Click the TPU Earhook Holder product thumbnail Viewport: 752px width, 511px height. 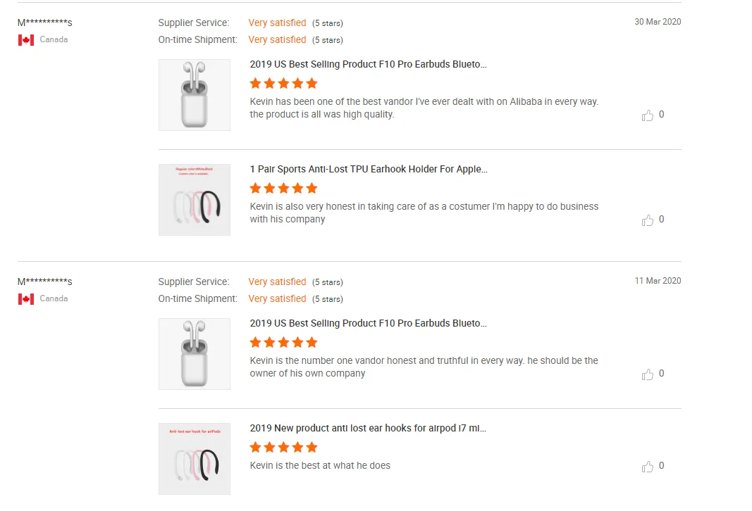[195, 200]
